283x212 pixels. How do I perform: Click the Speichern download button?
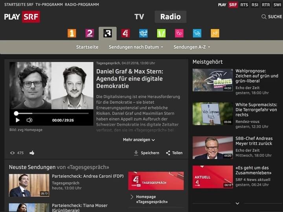(x=147, y=153)
